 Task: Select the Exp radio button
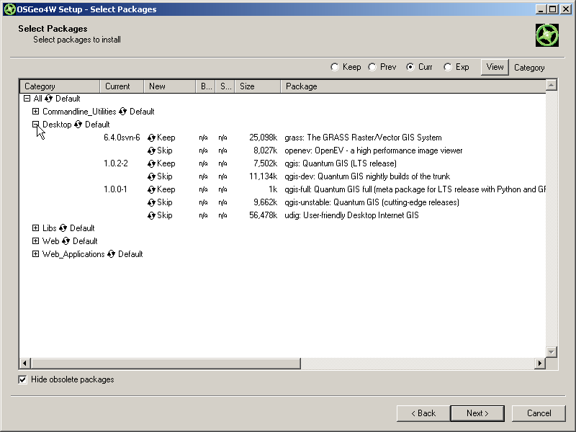[x=447, y=67]
